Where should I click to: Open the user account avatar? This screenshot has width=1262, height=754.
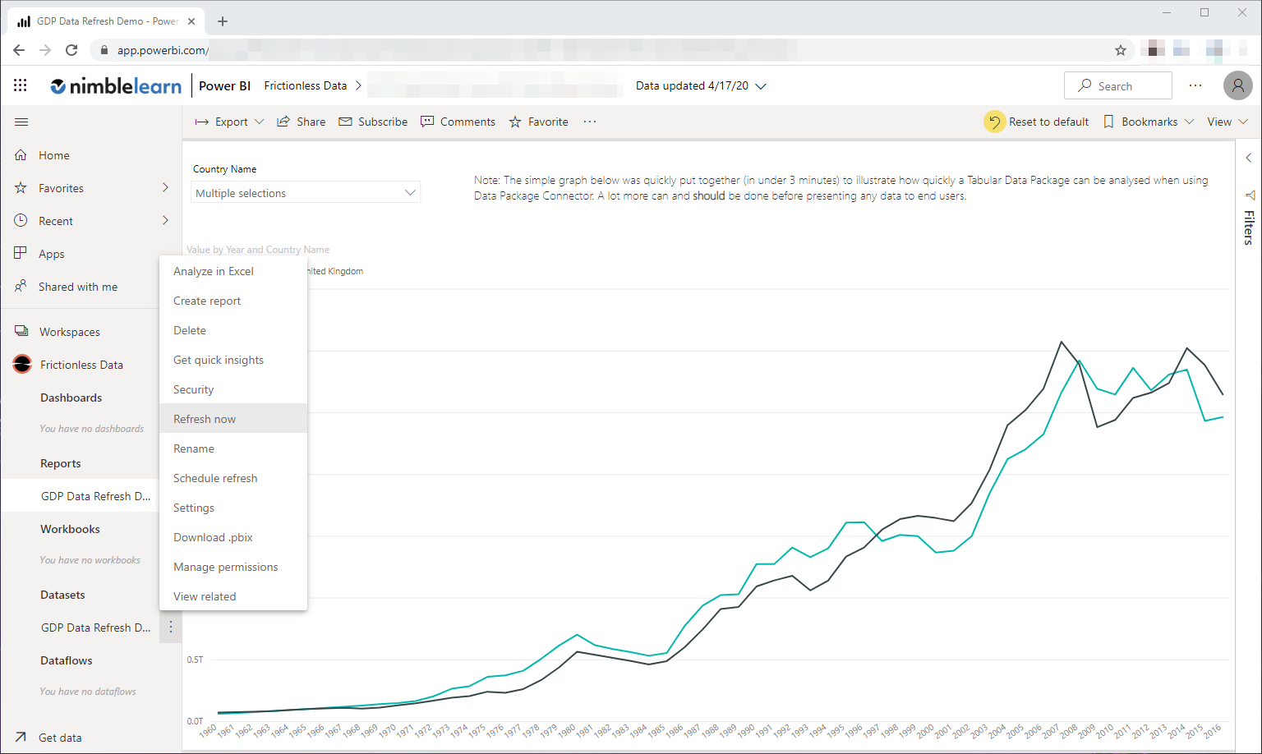coord(1238,85)
